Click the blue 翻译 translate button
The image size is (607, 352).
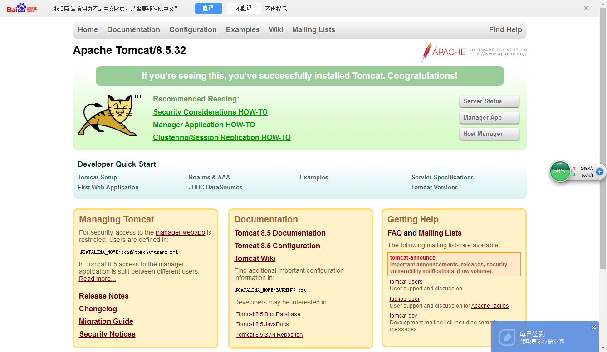(x=209, y=8)
